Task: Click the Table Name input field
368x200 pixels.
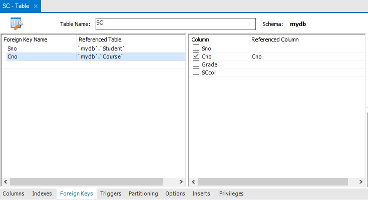Action: (175, 24)
